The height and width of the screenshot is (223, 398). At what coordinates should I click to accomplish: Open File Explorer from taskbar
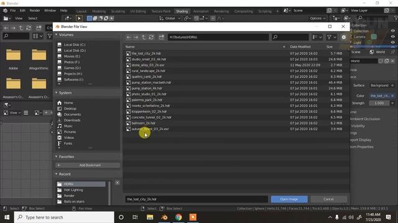pyautogui.click(x=150, y=217)
